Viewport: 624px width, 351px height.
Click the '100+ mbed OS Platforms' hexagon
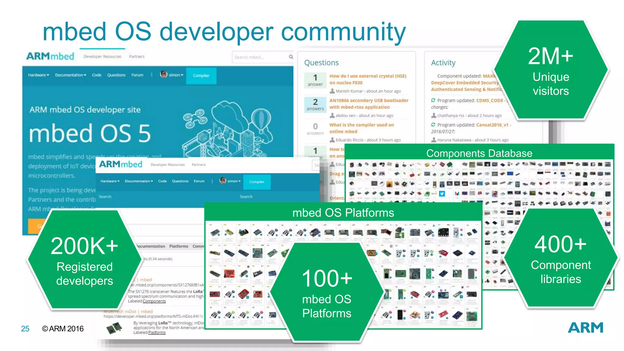(x=327, y=292)
